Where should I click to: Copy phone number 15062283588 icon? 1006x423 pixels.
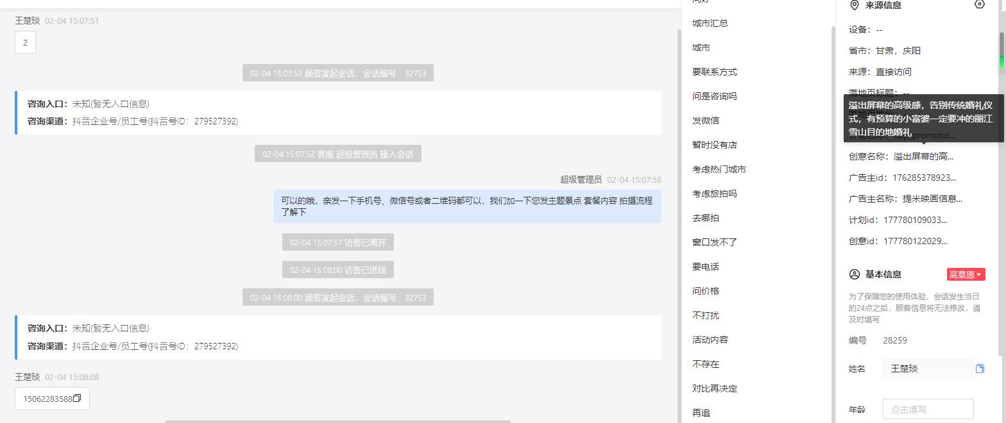(77, 398)
